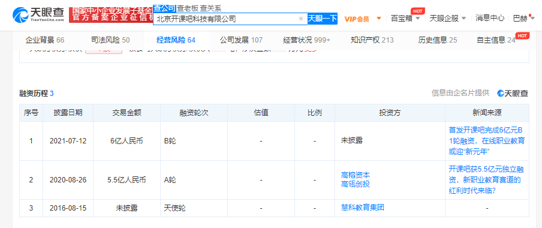Click the 披露日期 column header
Screen dimensions: 542x228
(68, 113)
